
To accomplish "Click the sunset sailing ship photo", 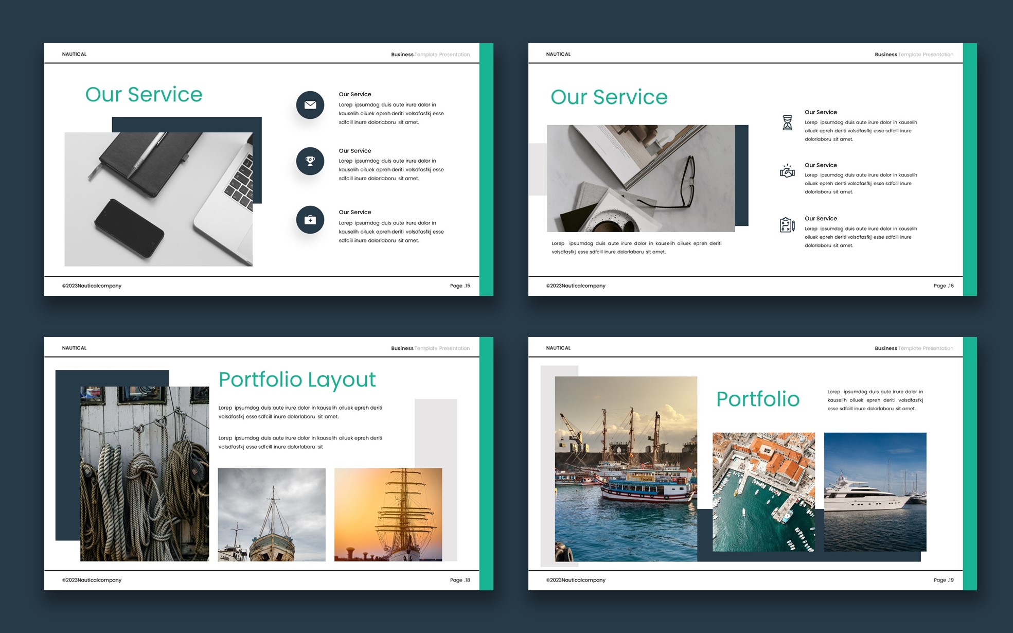I will tap(388, 515).
